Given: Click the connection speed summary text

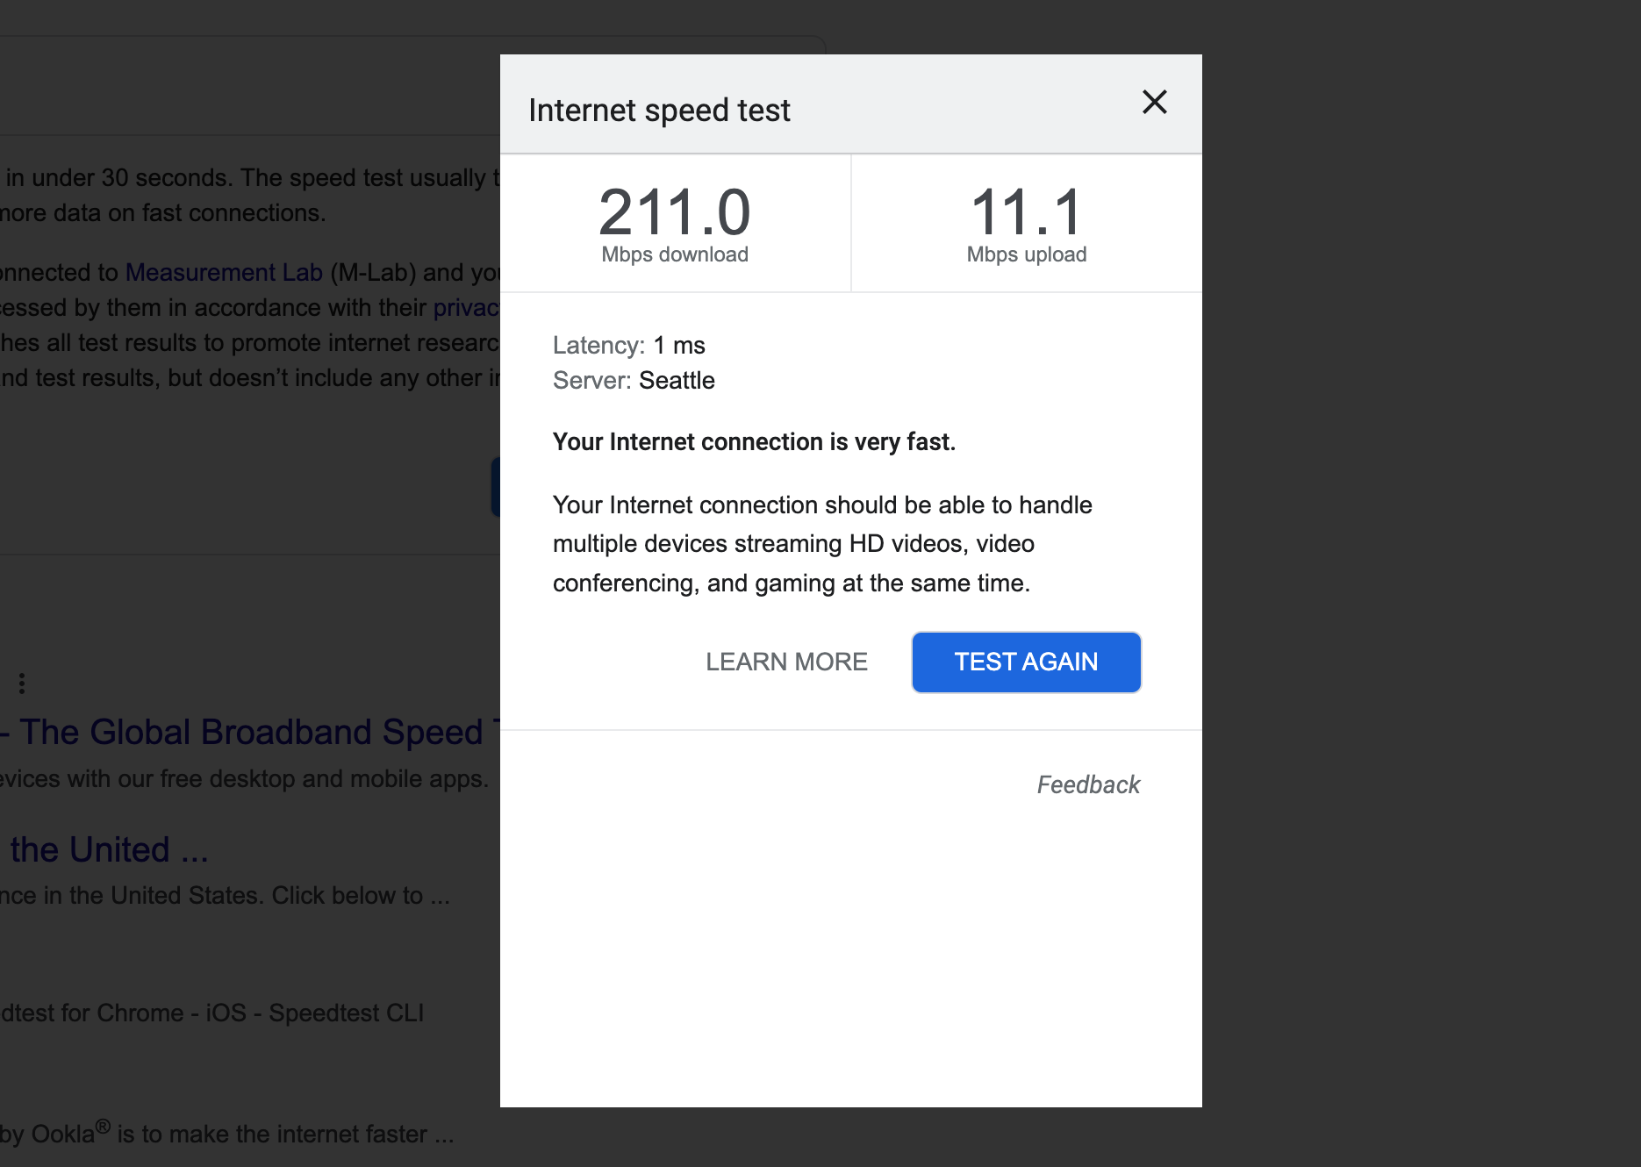Looking at the screenshot, I should pyautogui.click(x=754, y=441).
